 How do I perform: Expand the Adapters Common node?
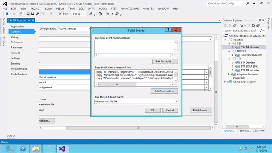pyautogui.click(x=229, y=74)
